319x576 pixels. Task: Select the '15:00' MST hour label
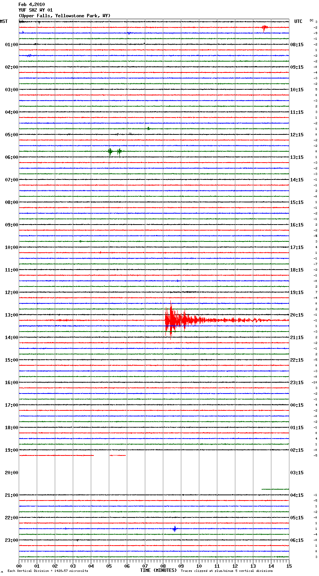[x=11, y=360]
